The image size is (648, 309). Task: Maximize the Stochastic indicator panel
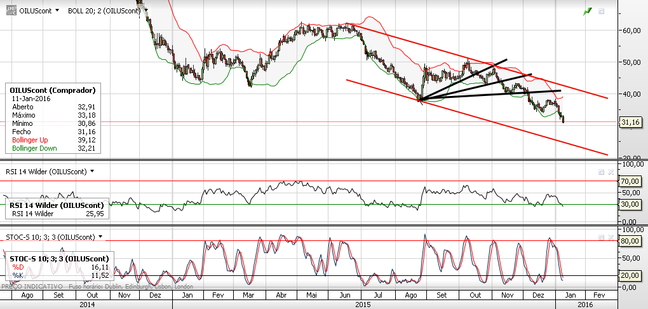(x=601, y=237)
